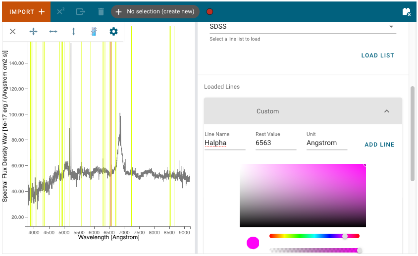Click the math superscript X² icon
This screenshot has width=418, height=256.
pyautogui.click(x=61, y=11)
